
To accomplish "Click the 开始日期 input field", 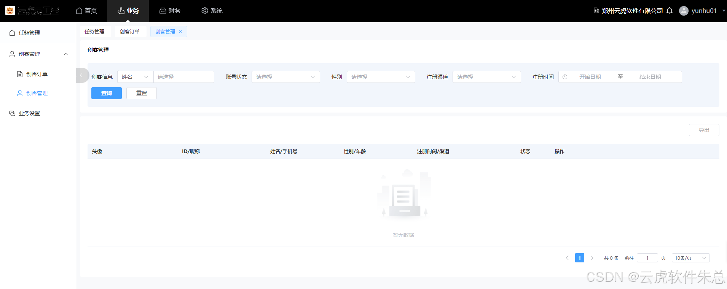I will (590, 77).
